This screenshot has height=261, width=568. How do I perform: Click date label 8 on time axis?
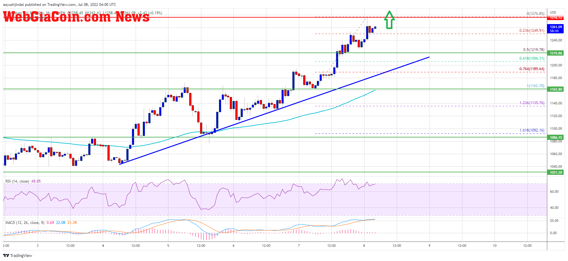[364, 246]
